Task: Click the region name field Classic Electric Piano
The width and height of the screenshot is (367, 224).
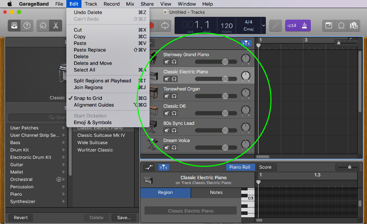Action: click(x=190, y=211)
